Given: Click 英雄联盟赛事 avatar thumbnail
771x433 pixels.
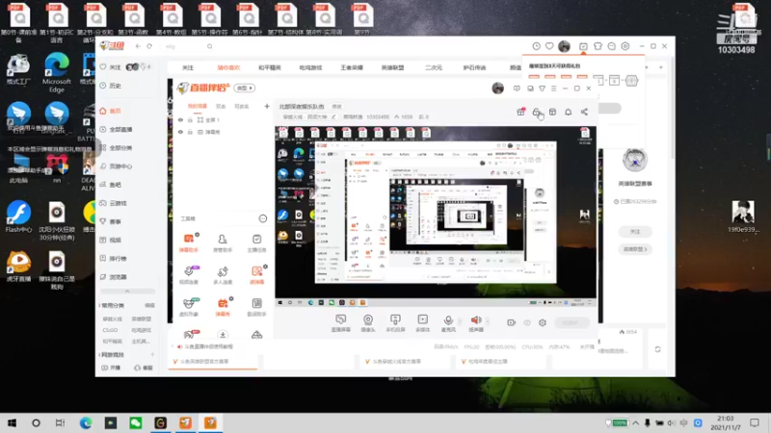Looking at the screenshot, I should click(635, 160).
